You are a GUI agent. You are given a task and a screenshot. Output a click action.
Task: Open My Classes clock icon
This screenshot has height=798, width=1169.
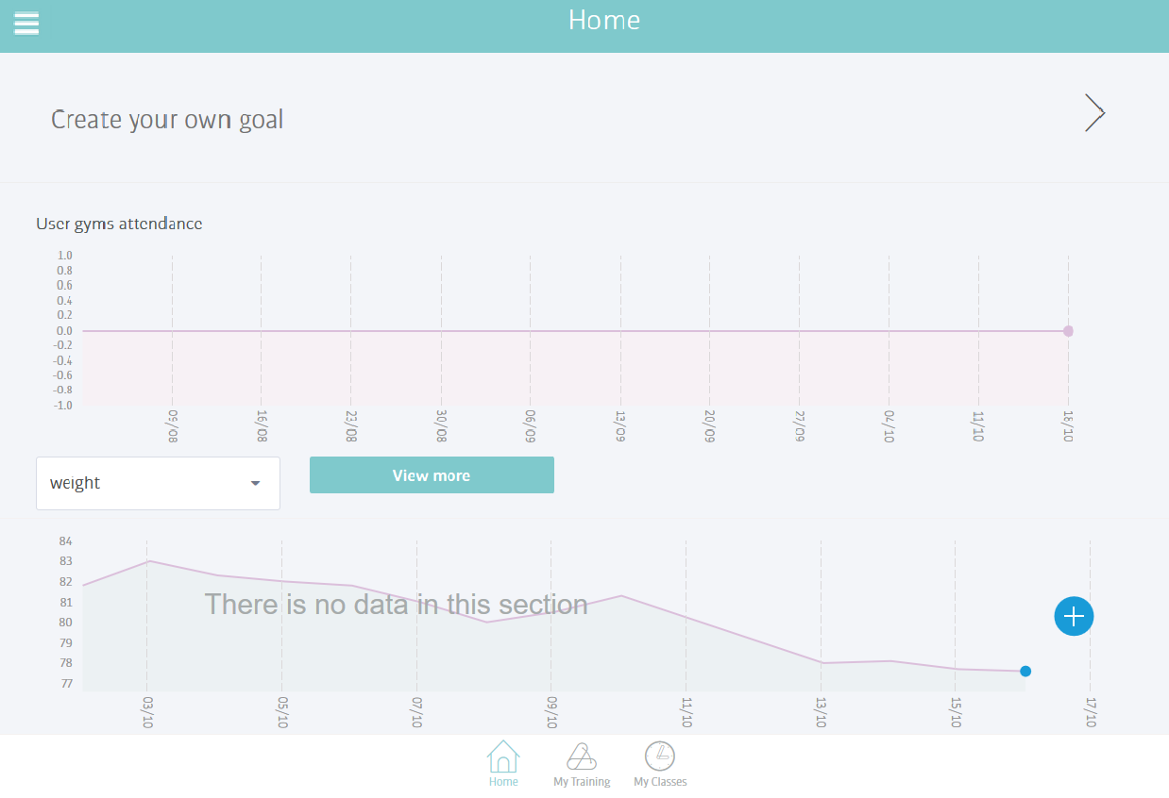click(660, 756)
